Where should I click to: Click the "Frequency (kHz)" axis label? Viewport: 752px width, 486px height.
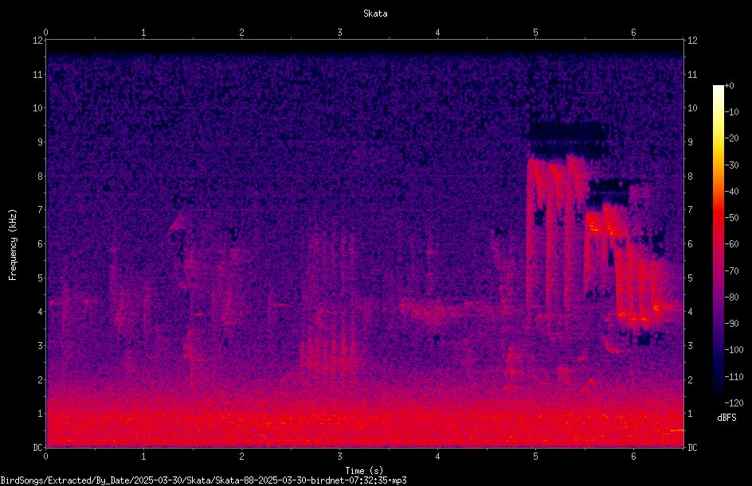coord(13,245)
